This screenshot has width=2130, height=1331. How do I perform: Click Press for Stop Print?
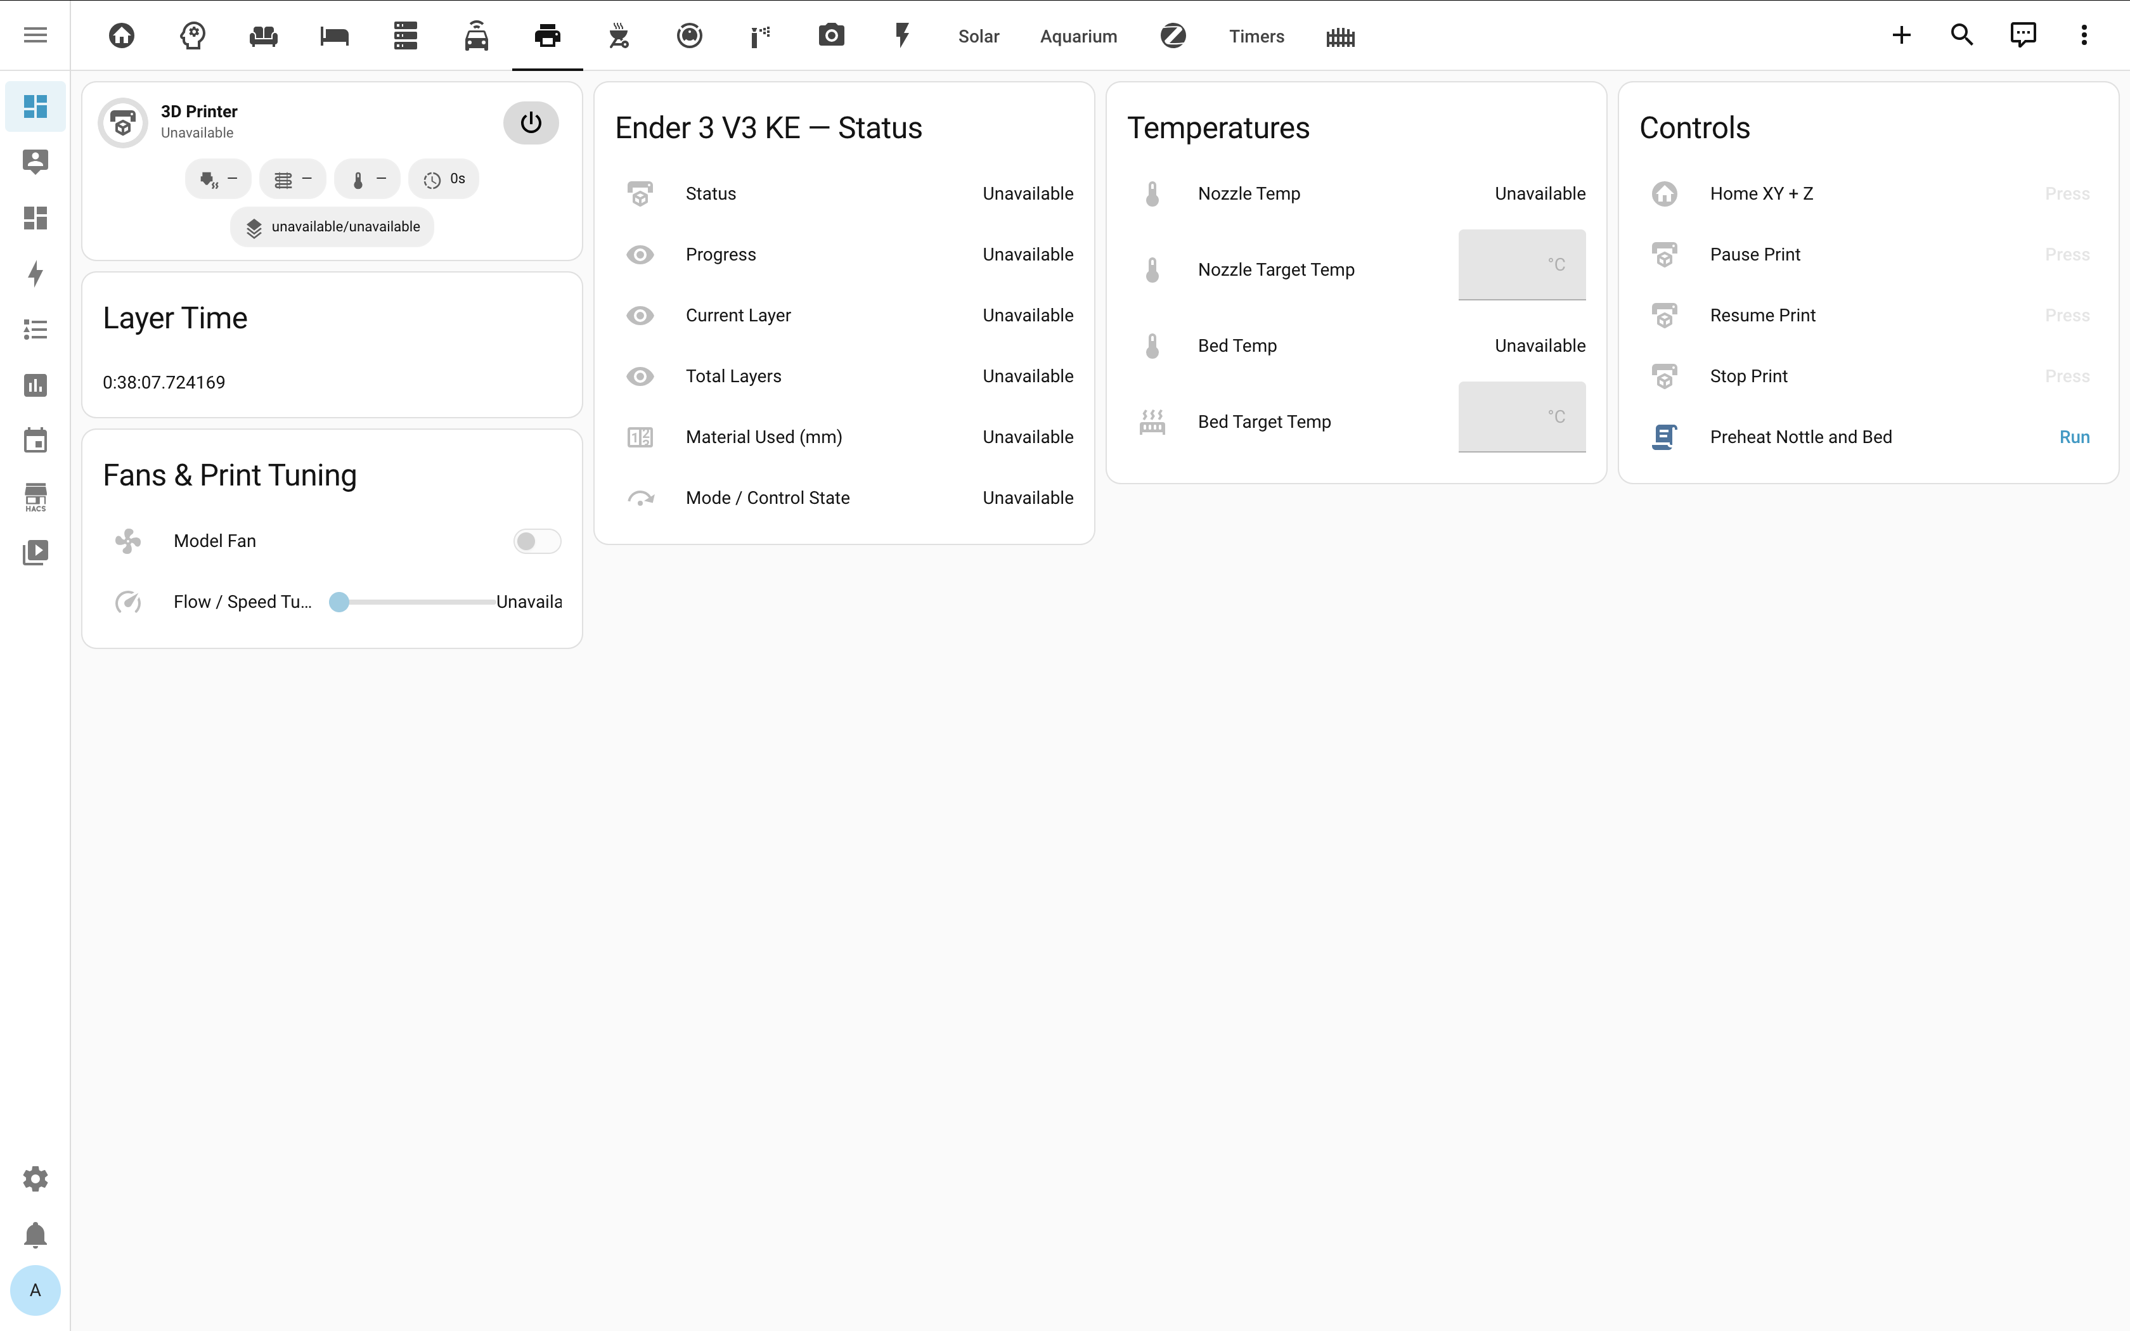(2067, 376)
